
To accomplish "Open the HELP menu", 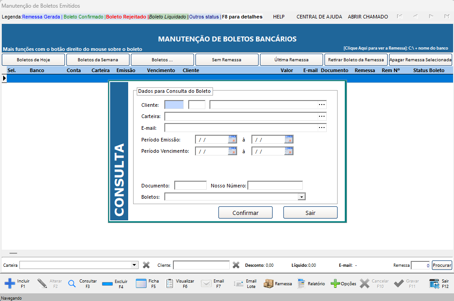I will click(279, 17).
